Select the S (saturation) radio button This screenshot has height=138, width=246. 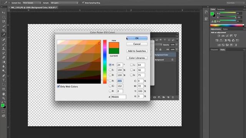point(110,70)
